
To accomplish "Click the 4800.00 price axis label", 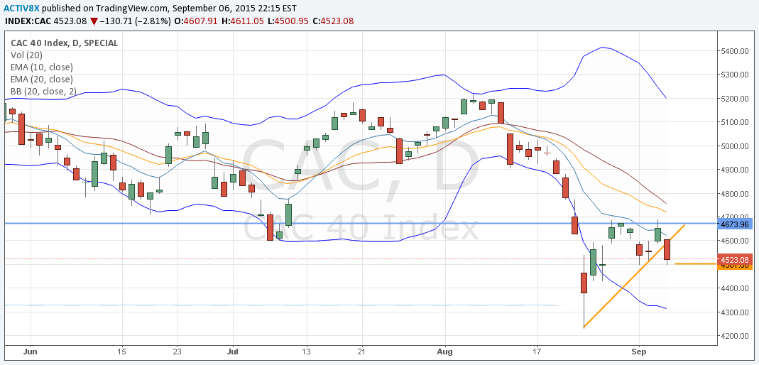I will tap(735, 194).
